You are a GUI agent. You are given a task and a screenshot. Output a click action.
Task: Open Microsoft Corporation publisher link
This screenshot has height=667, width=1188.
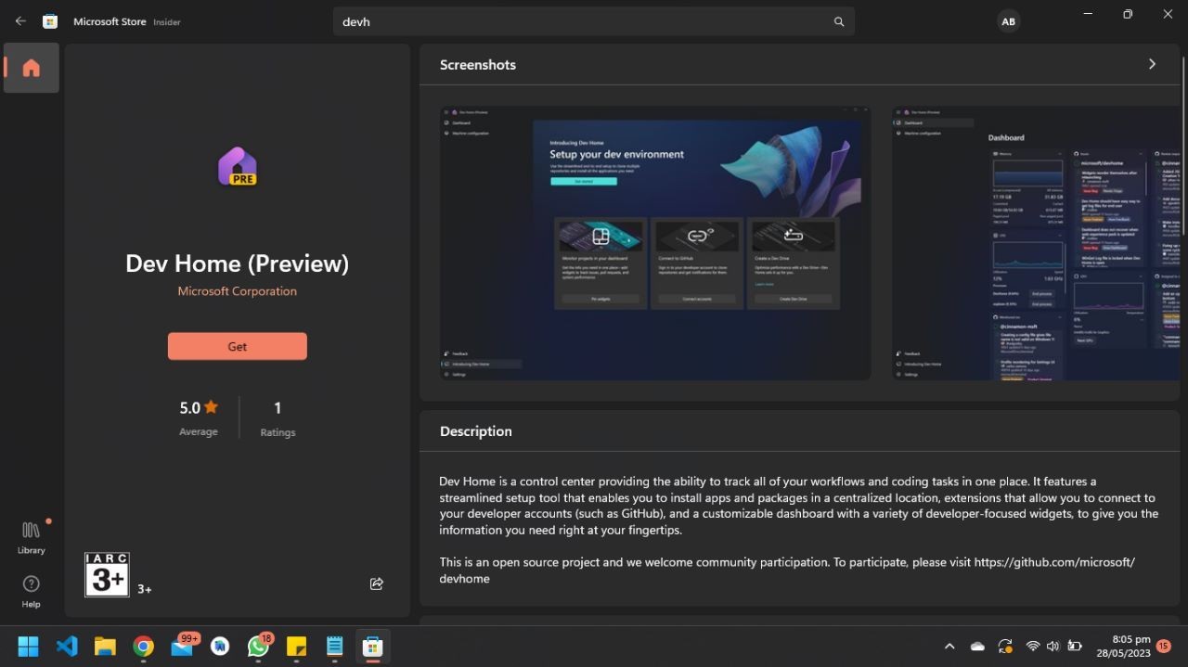[238, 291]
